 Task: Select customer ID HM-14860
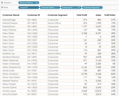pyautogui.click(x=32, y=33)
